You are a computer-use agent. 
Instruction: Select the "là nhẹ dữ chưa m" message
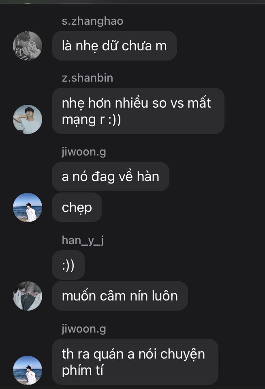coord(114,45)
